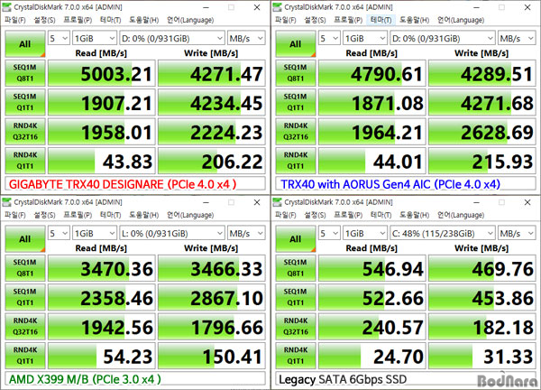The image size is (541, 390).
Task: Click the 150.41 write result
Action: pos(212,356)
